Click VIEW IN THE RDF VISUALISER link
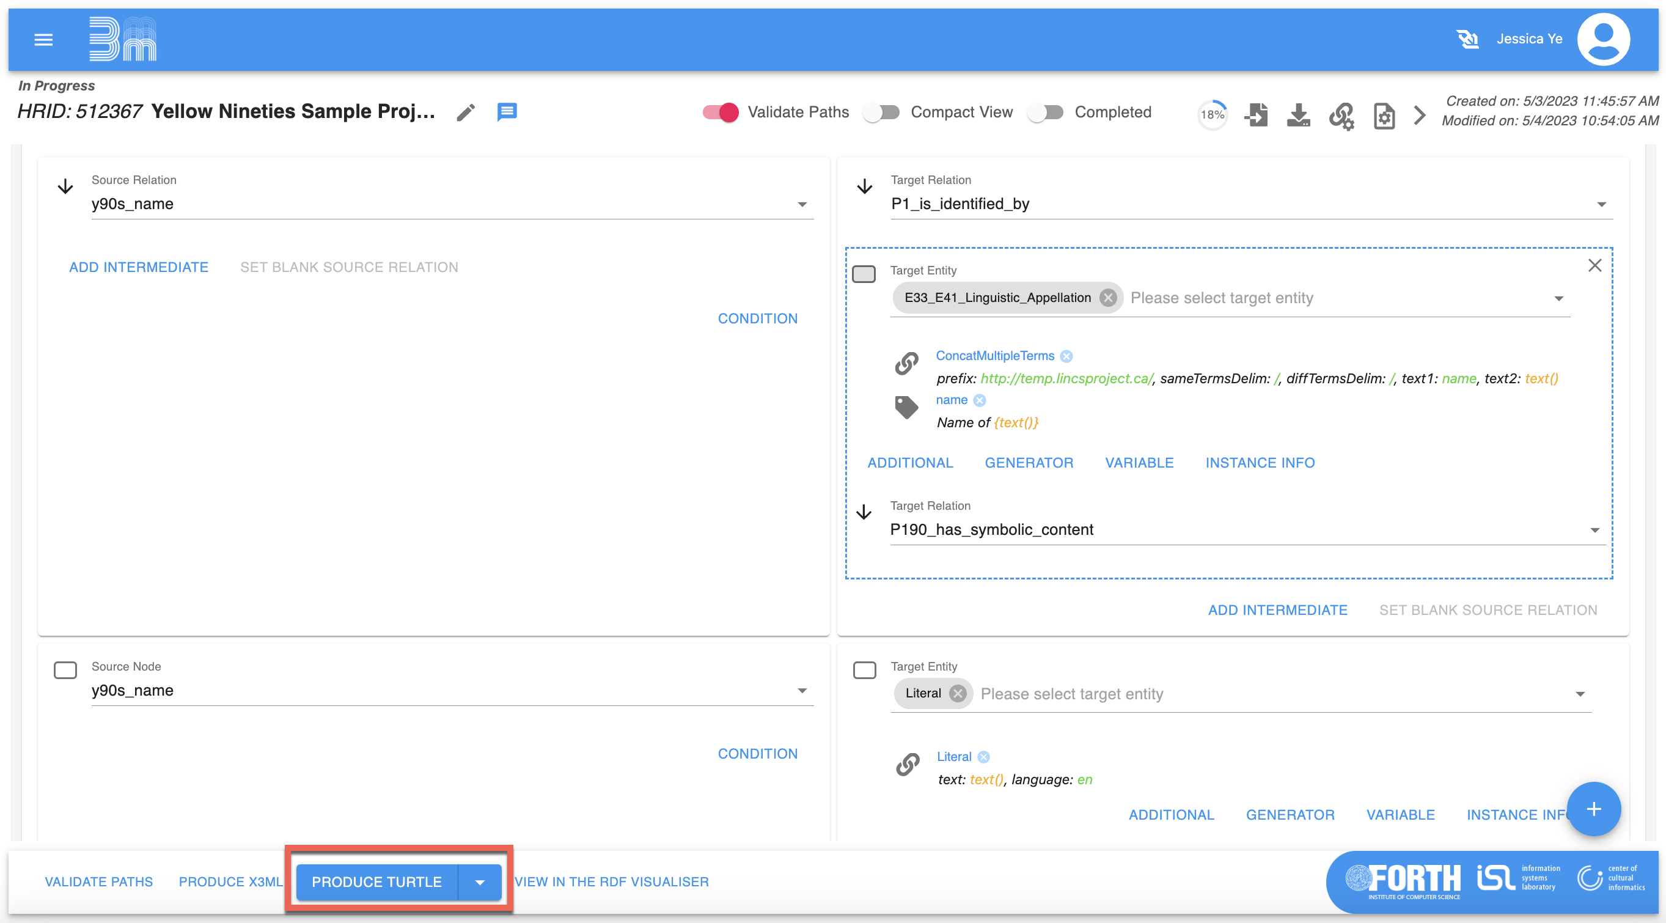Screen dimensions: 1666x923 tap(611, 881)
